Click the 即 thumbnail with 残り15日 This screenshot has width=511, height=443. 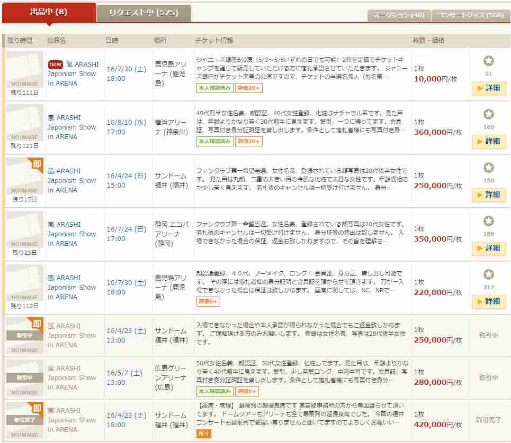[x=24, y=176]
